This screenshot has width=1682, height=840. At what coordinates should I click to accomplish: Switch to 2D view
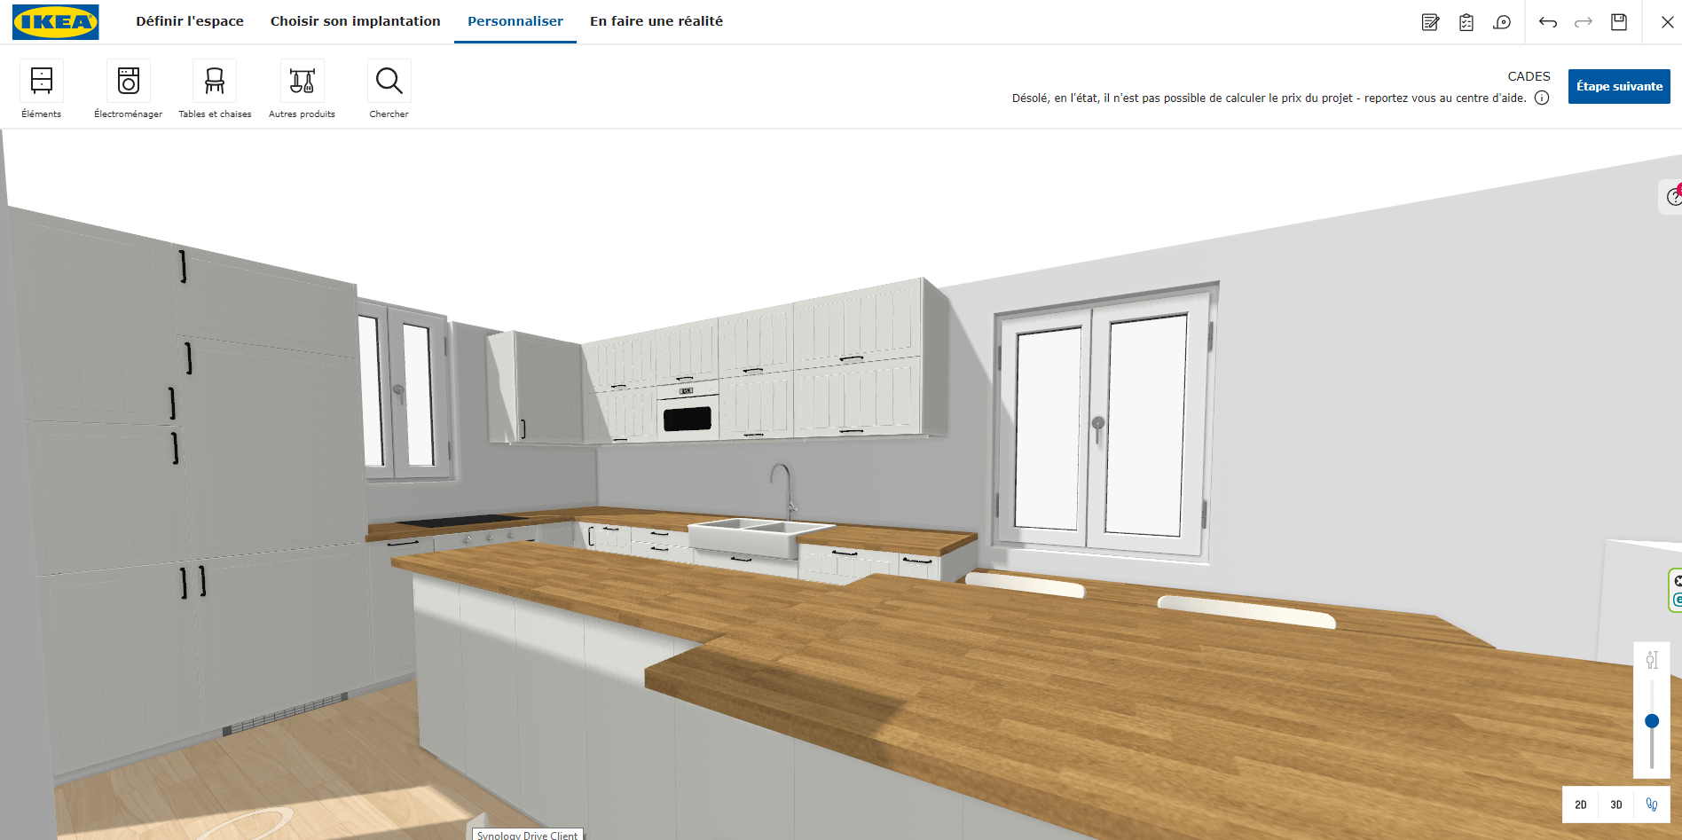[x=1581, y=805]
